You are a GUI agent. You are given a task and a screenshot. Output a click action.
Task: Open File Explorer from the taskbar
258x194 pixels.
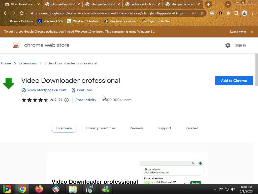tap(73, 189)
